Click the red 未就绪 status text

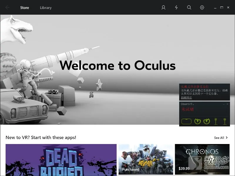click(187, 109)
